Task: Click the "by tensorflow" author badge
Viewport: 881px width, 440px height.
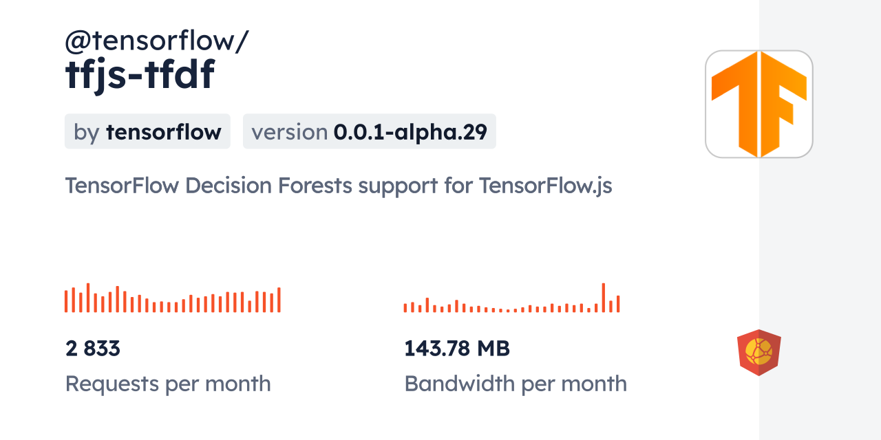Action: pos(147,131)
